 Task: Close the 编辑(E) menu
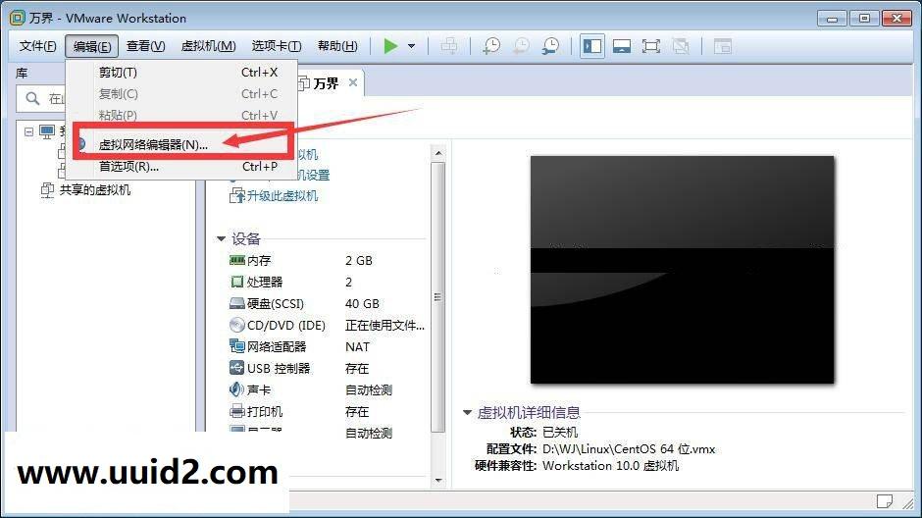[92, 46]
